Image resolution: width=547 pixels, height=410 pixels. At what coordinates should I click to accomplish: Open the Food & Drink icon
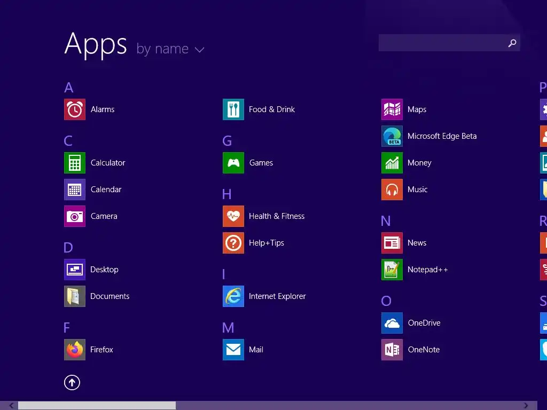click(233, 109)
